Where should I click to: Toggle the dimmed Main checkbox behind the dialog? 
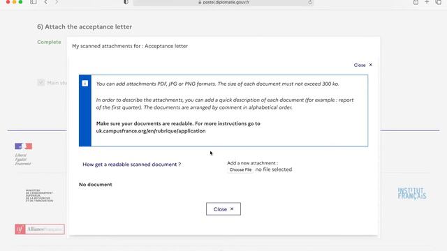(x=41, y=82)
